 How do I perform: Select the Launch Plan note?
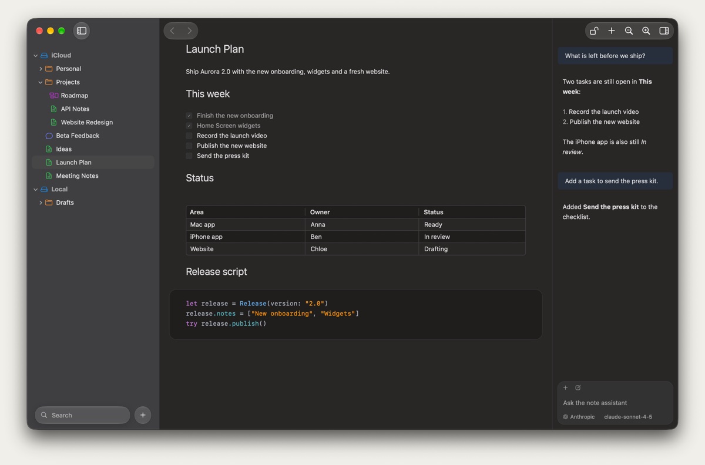(93, 162)
